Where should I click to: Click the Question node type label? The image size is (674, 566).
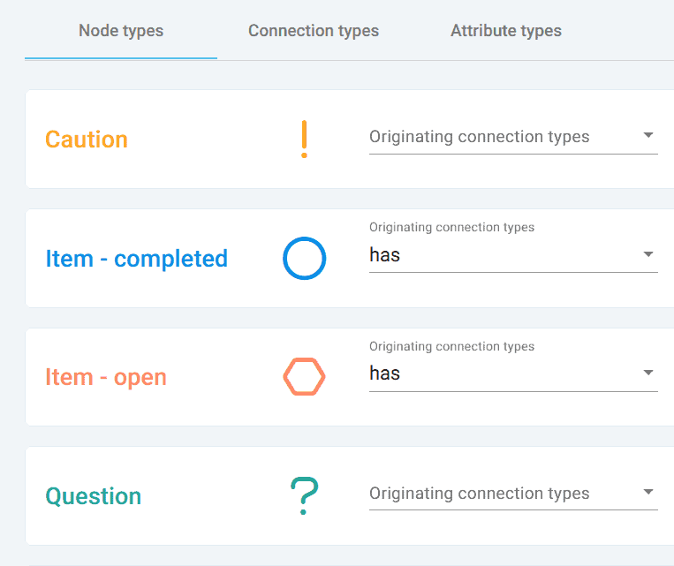(94, 496)
